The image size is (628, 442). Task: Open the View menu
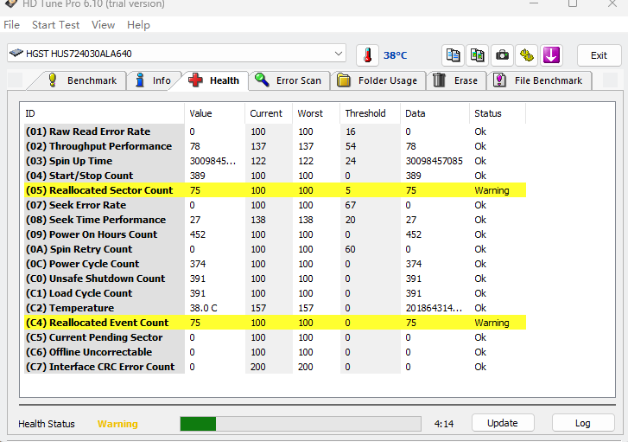[103, 25]
